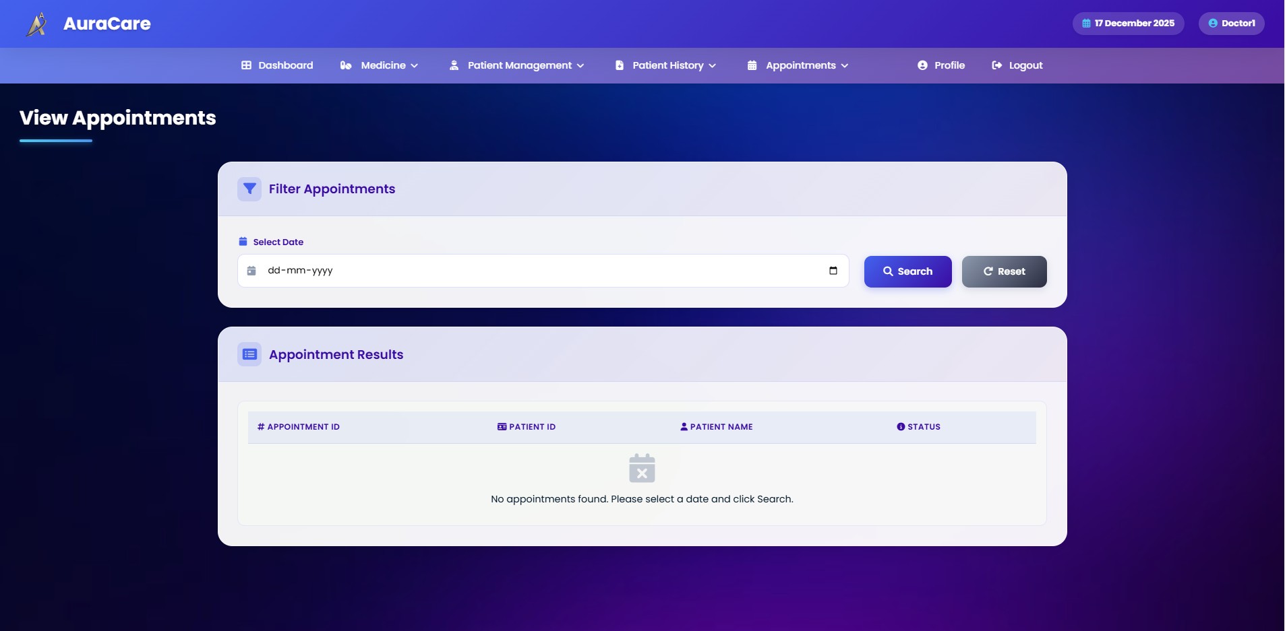1285x631 pixels.
Task: Log out using the Logout link
Action: pyautogui.click(x=1017, y=65)
